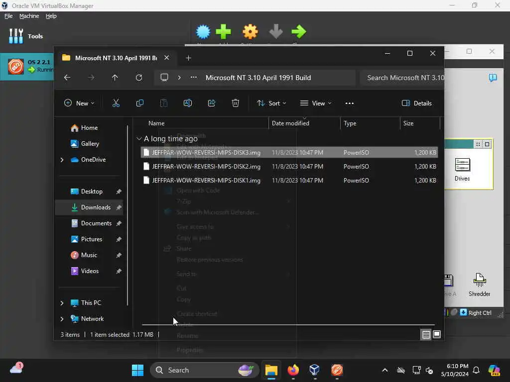This screenshot has width=510, height=382.
Task: Switch to large thumbnails view icon
Action: (x=437, y=334)
